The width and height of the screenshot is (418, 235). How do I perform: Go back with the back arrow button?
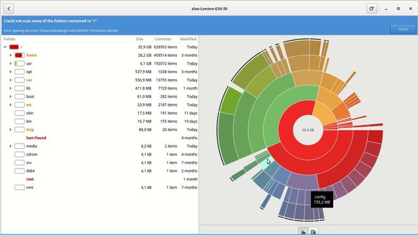pos(8,8)
